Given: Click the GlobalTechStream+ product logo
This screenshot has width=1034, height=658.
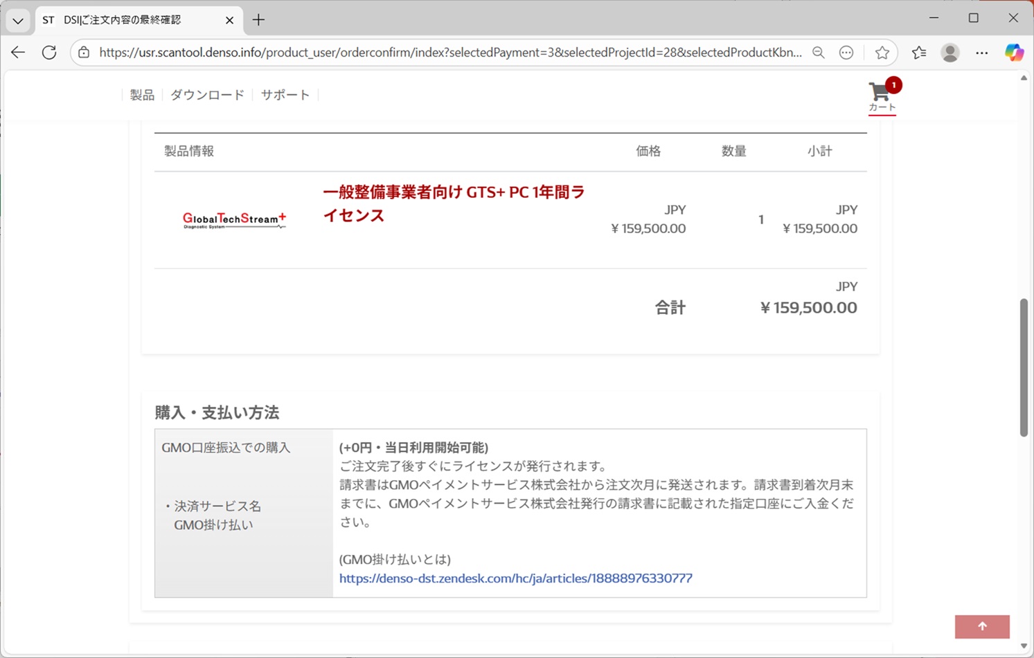Looking at the screenshot, I should point(234,220).
